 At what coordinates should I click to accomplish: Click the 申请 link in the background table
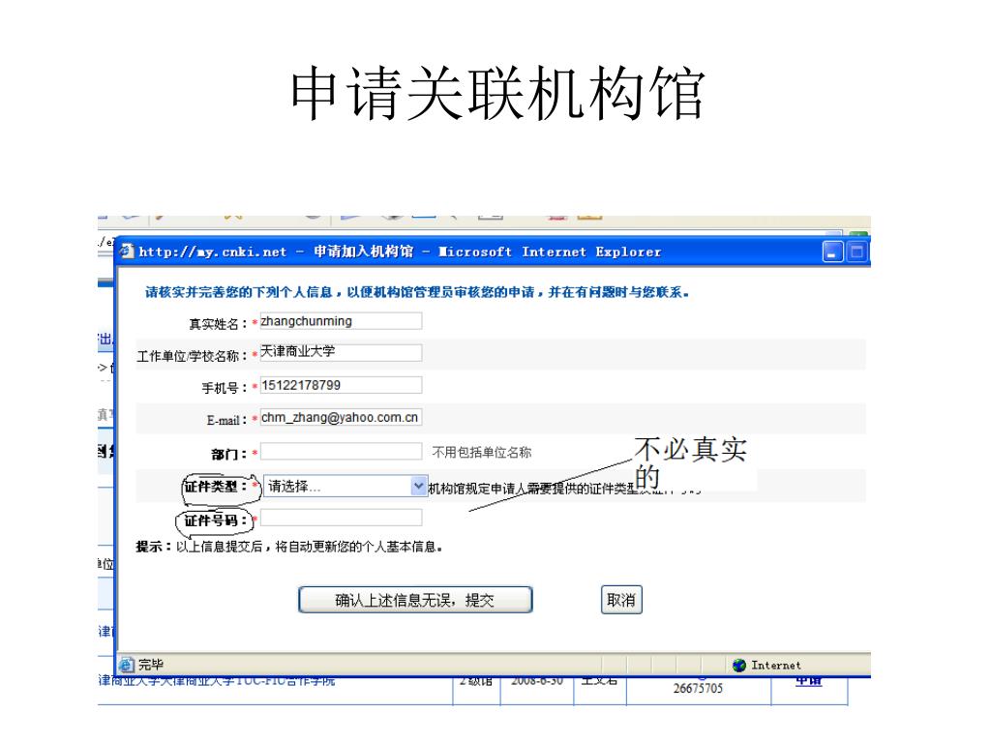click(x=809, y=681)
